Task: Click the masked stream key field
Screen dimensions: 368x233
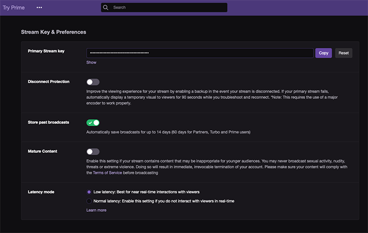Action: (x=200, y=53)
